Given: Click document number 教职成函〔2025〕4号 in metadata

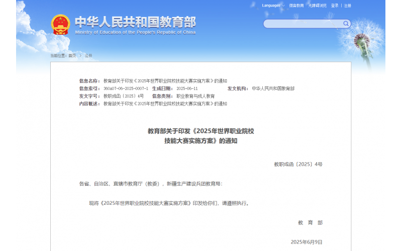Looking at the screenshot, I should coord(124,96).
